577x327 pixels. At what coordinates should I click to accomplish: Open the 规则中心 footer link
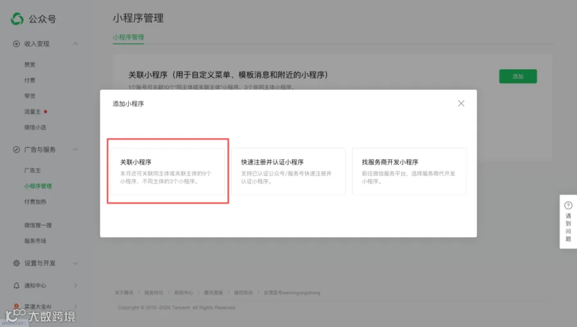click(x=183, y=293)
